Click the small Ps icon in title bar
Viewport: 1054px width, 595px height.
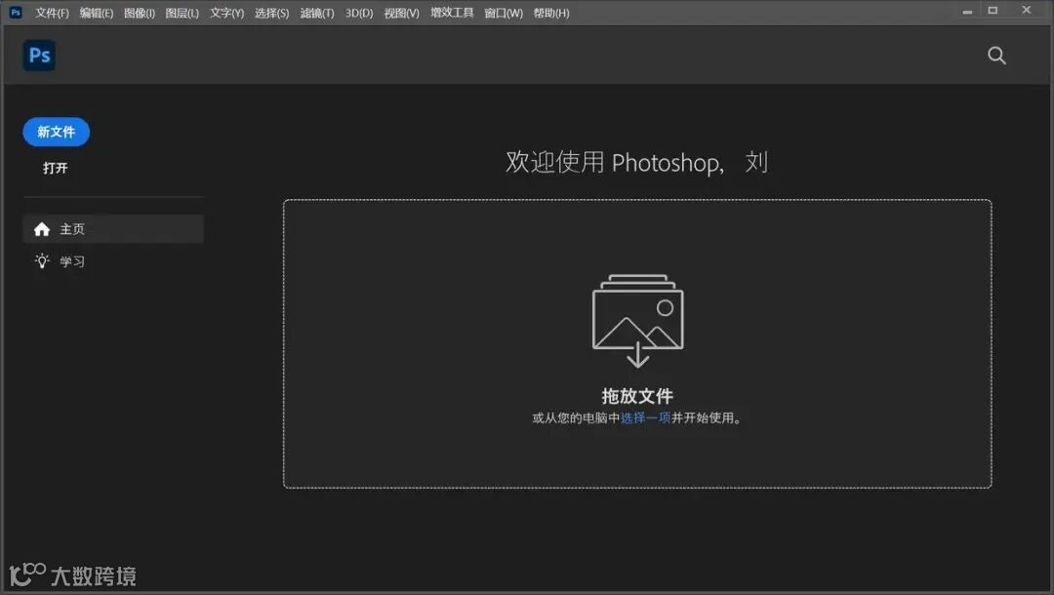coord(16,12)
